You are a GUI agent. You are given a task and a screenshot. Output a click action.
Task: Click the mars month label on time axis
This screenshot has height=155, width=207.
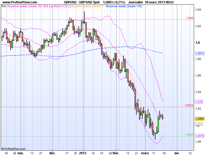145,153
